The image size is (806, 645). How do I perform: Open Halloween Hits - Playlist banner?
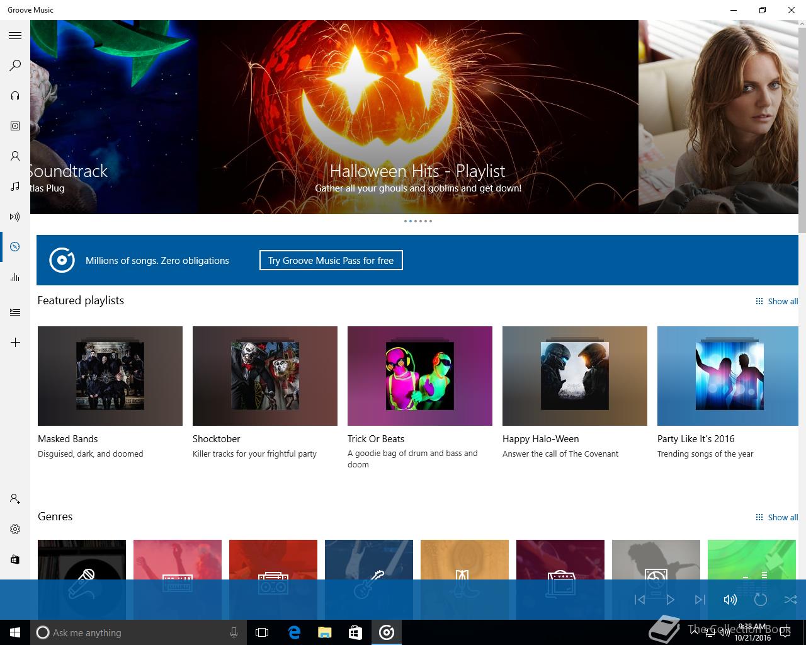point(418,117)
